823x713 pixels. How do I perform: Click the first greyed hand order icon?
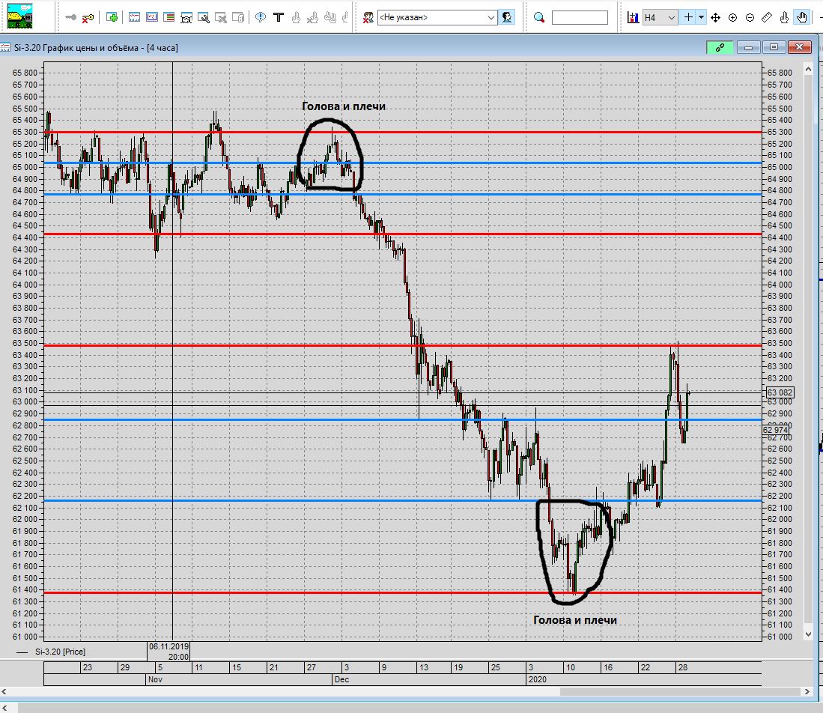[296, 18]
